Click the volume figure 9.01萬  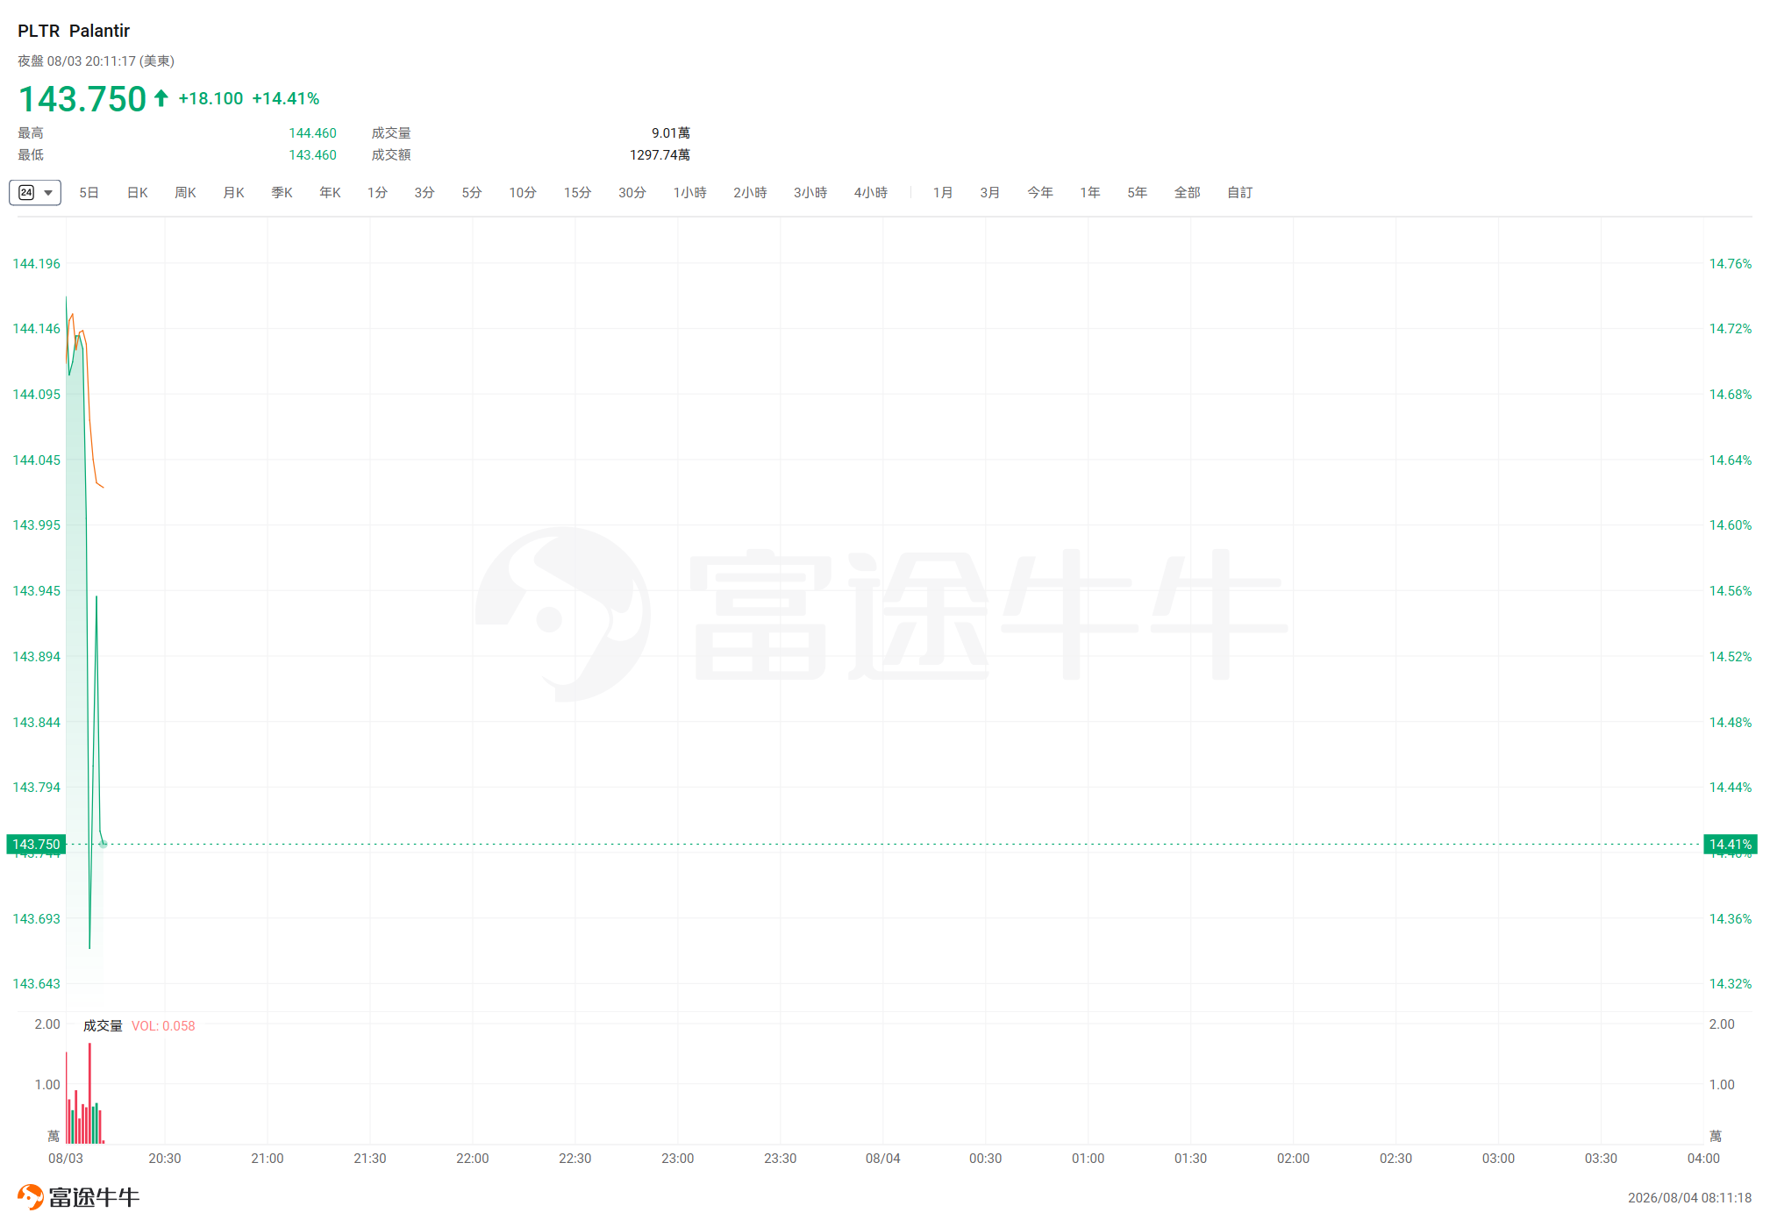coord(671,133)
